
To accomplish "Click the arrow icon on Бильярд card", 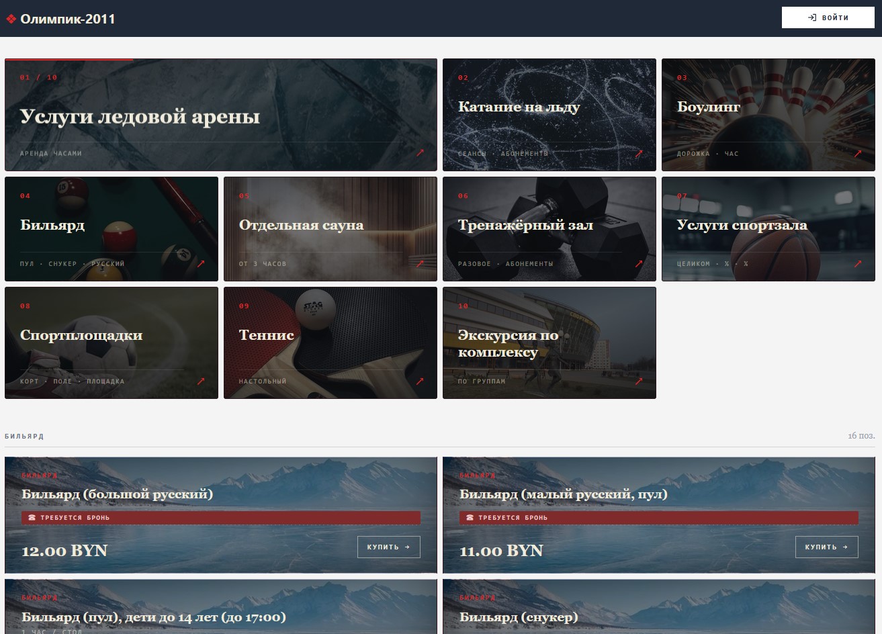I will [201, 263].
